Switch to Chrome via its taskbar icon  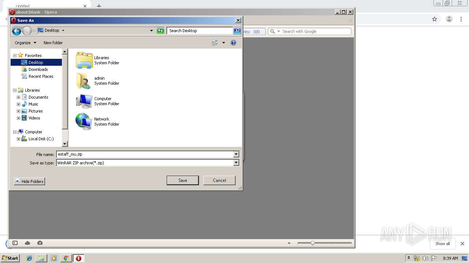[x=66, y=258]
